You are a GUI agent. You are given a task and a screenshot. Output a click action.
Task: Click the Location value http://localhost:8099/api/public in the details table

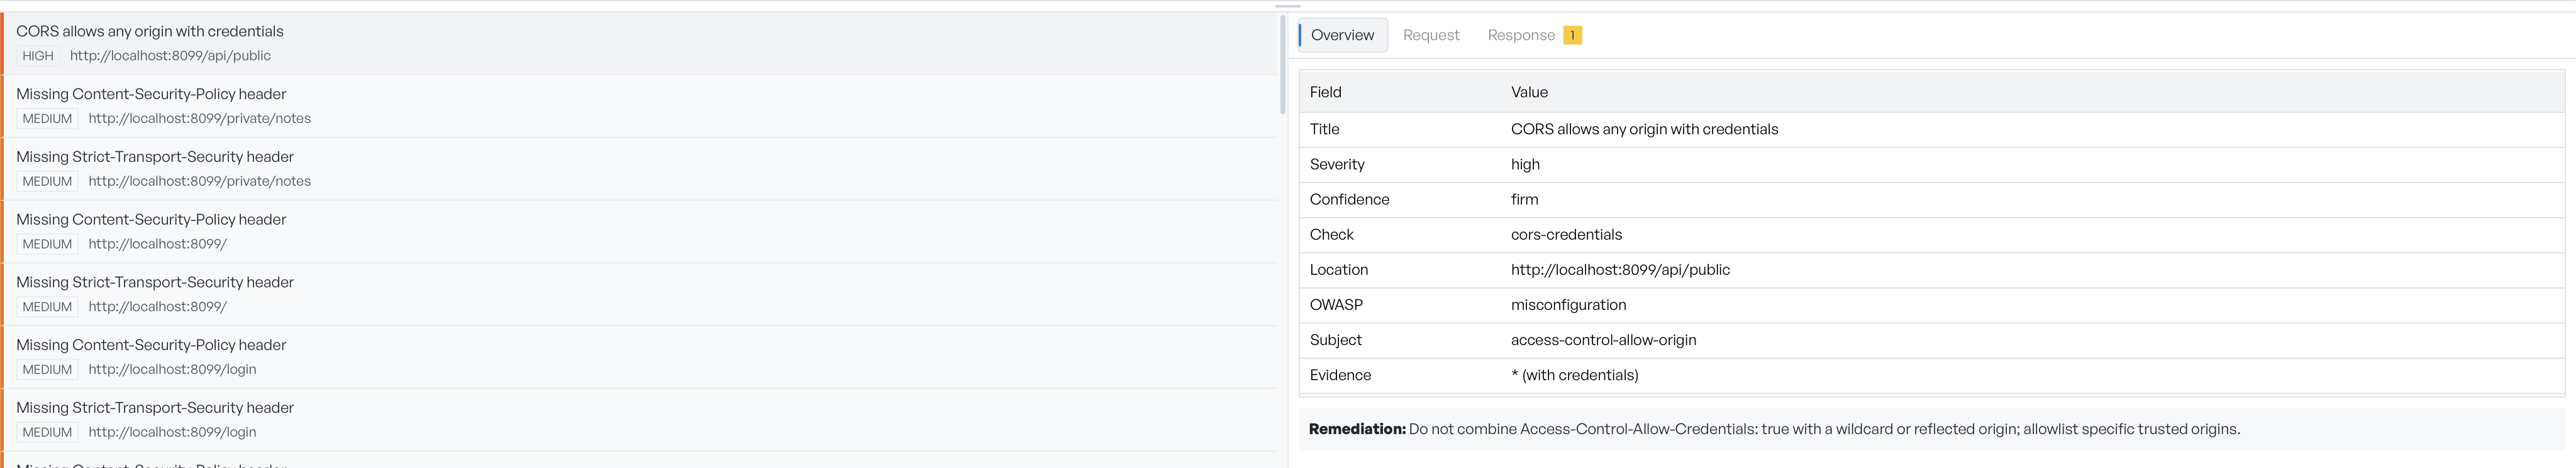tap(1620, 269)
